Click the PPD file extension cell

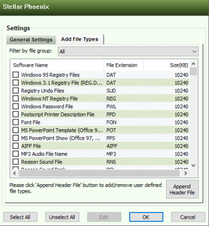pos(123,115)
